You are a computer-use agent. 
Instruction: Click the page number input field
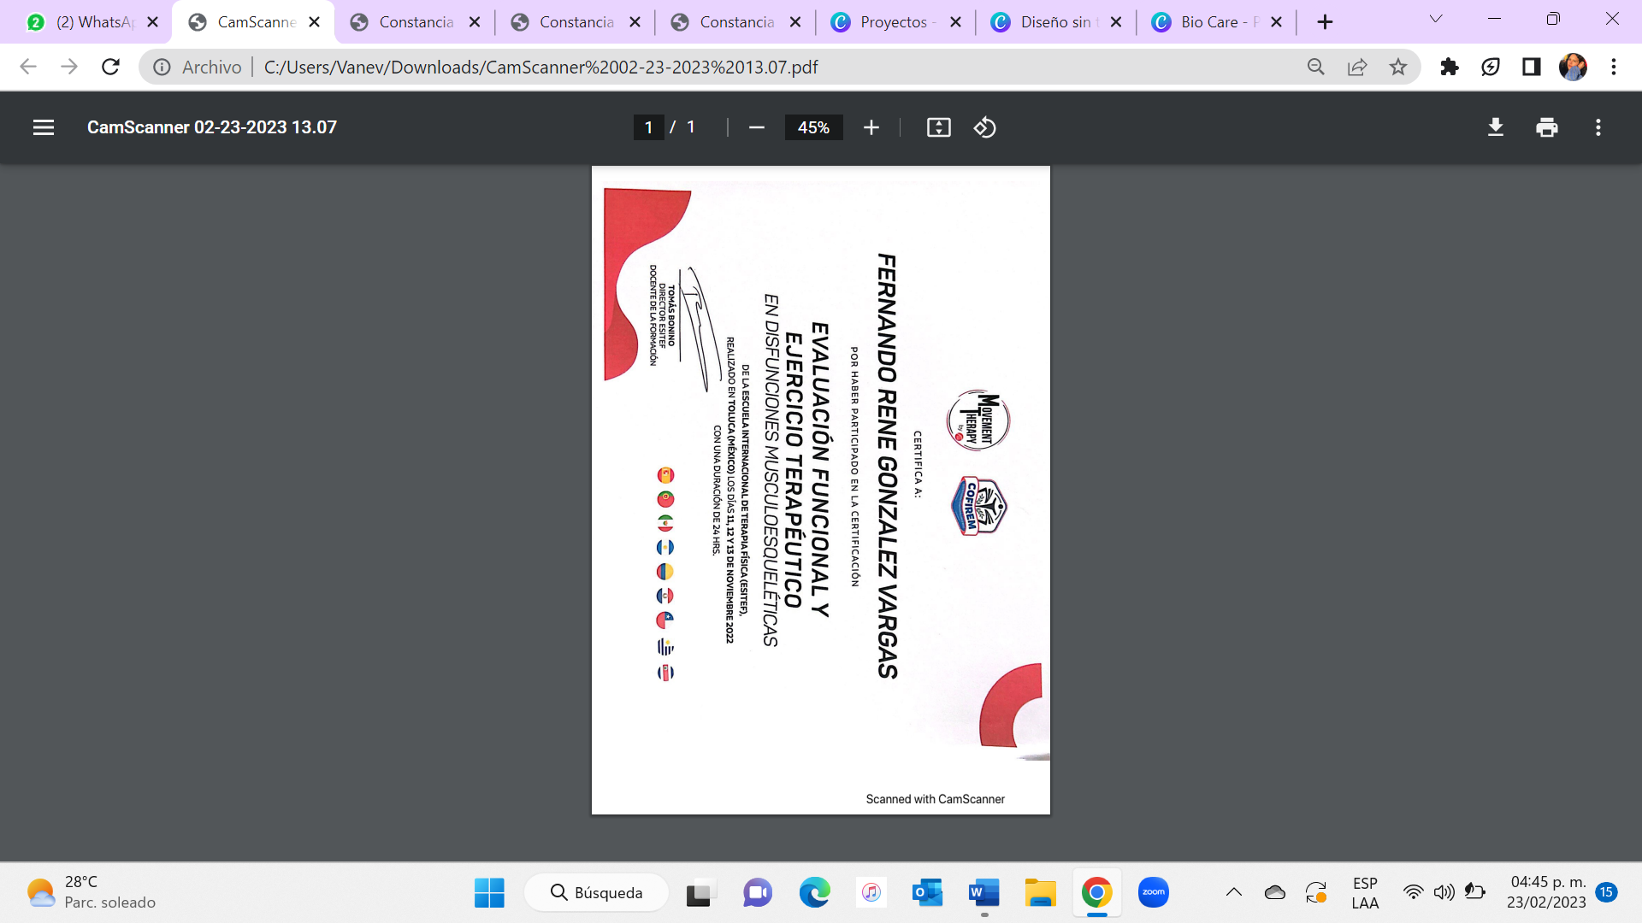click(x=648, y=127)
